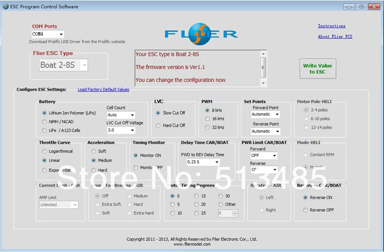The width and height of the screenshot is (384, 252).
Task: Open the COM Ports dropdown showing COM4
Action: (48, 34)
